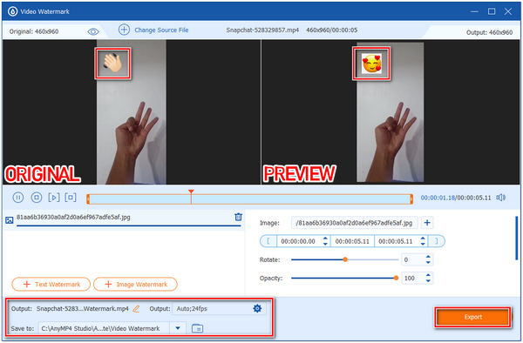Click the waving hand sticker in original

tap(112, 64)
